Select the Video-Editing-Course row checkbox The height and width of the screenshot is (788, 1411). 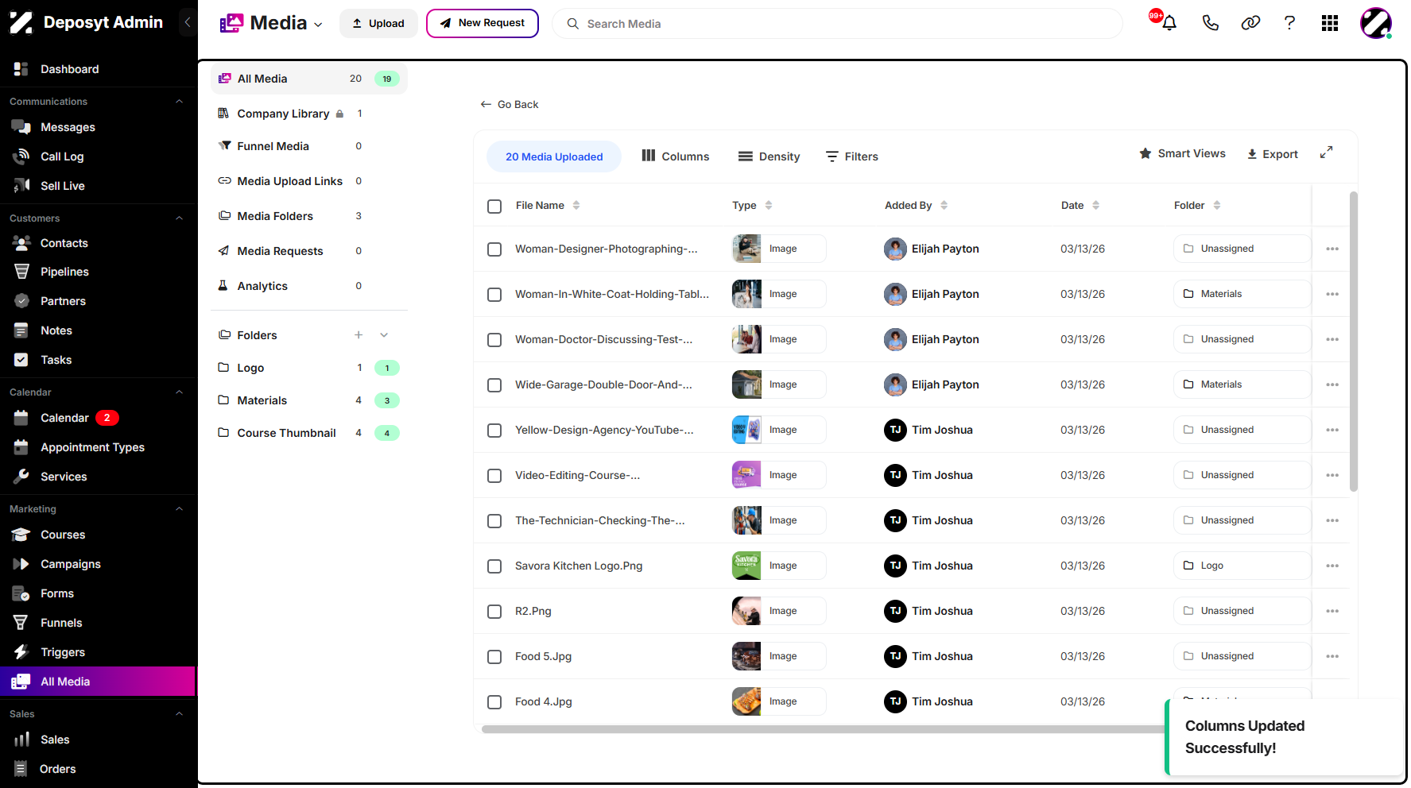coord(494,476)
